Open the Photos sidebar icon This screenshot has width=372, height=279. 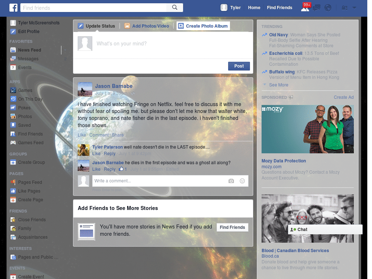(x=13, y=117)
